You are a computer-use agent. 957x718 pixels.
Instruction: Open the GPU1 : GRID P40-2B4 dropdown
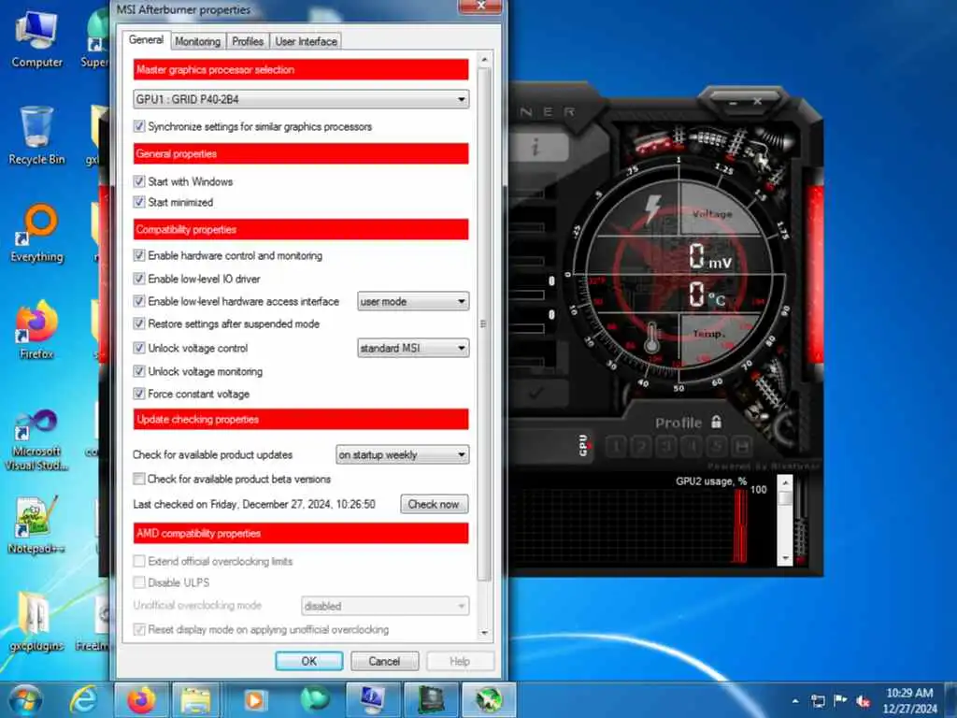click(x=301, y=99)
